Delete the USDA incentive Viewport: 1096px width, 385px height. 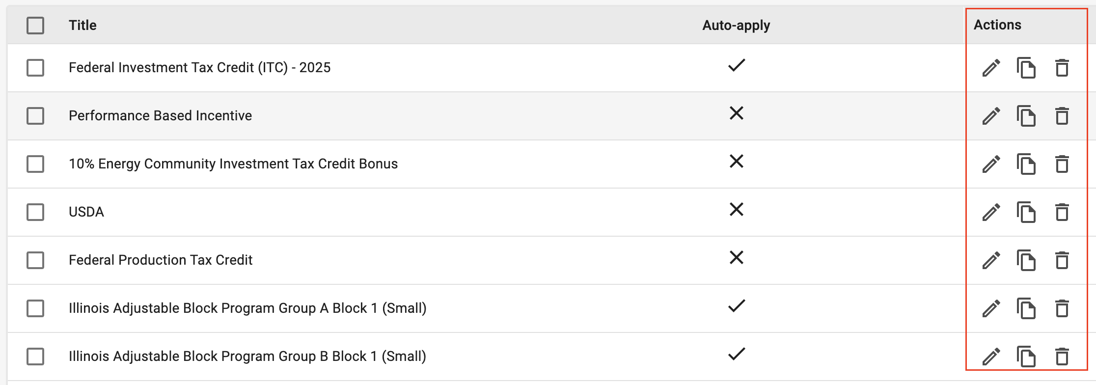[x=1062, y=212]
